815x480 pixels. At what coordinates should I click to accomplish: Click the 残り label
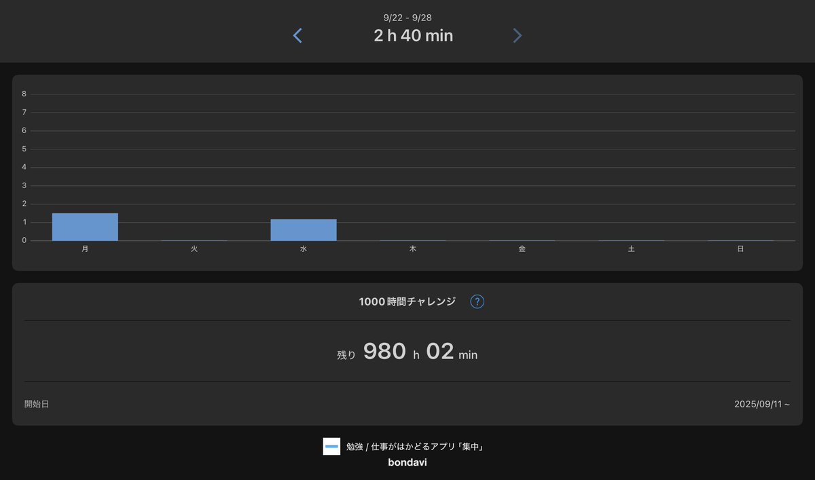(346, 354)
